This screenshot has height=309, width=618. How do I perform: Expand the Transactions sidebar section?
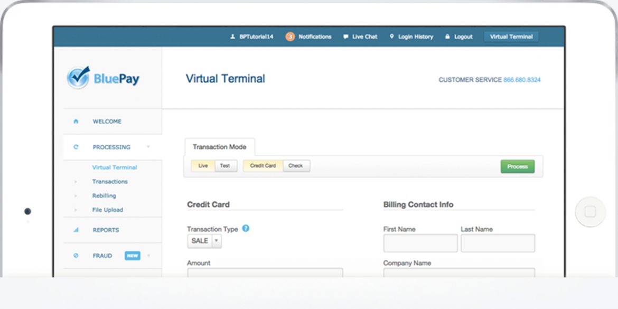pos(110,181)
